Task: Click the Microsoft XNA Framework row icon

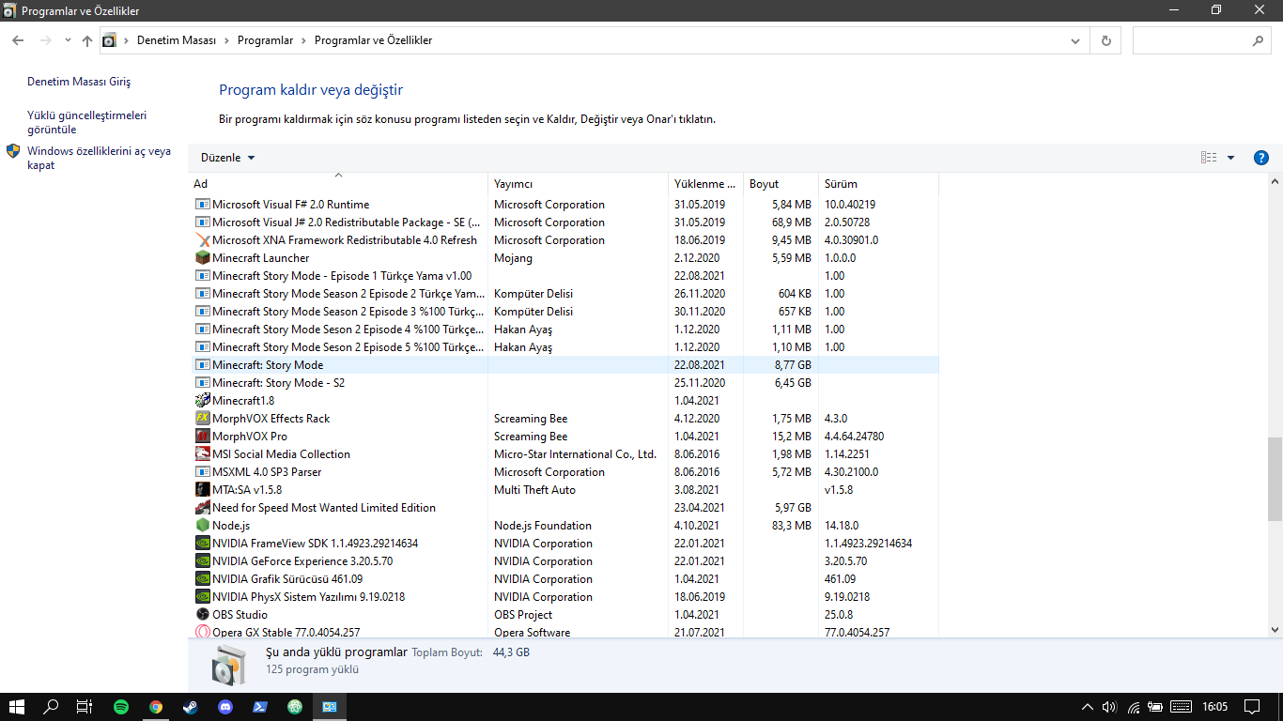Action: [203, 240]
